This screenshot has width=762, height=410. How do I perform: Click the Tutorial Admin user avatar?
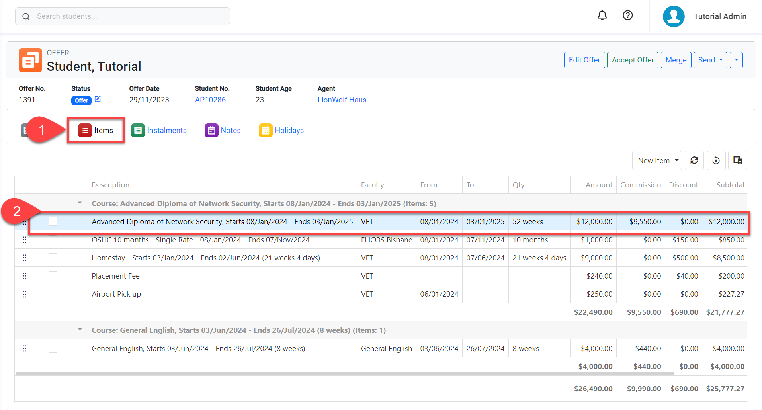click(673, 16)
